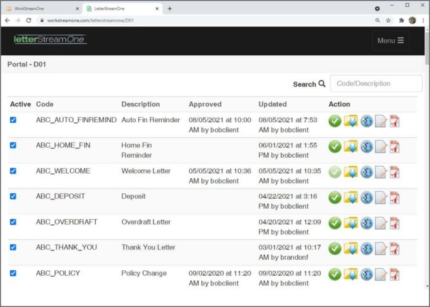Close the WorkStreamOne tab
This screenshot has width=430, height=307.
[x=77, y=9]
